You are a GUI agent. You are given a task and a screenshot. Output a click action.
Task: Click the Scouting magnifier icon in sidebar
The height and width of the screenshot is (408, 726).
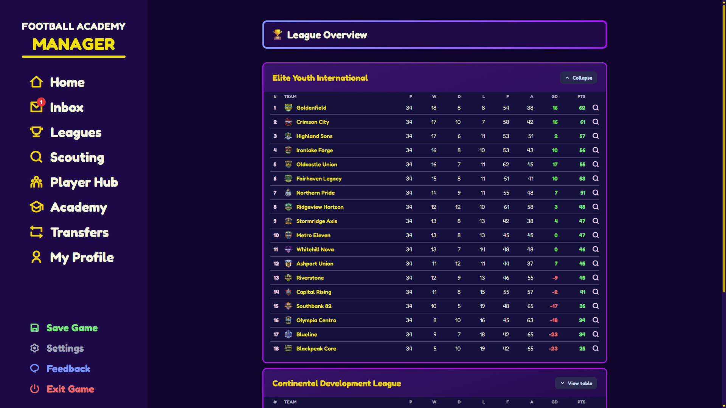click(36, 157)
